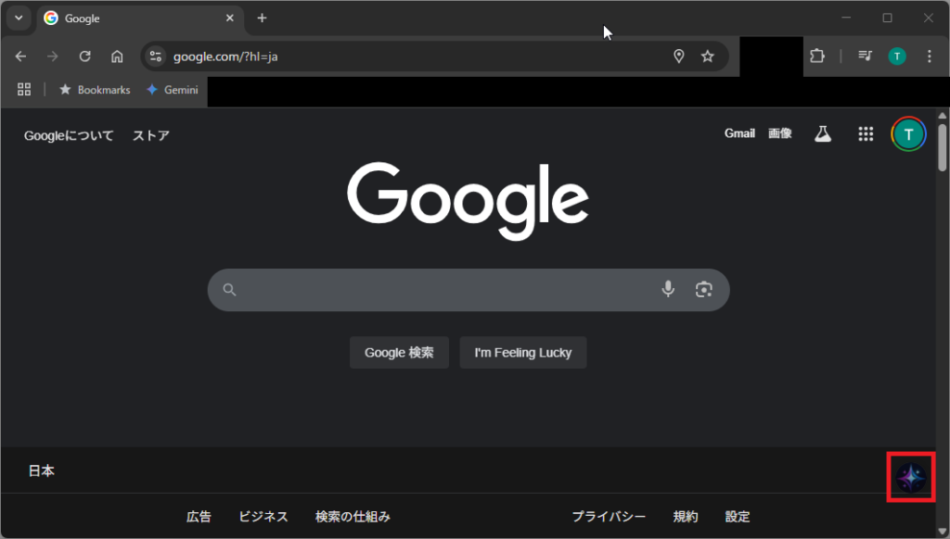Open the Bookmarks folder
The image size is (950, 539).
pos(96,90)
